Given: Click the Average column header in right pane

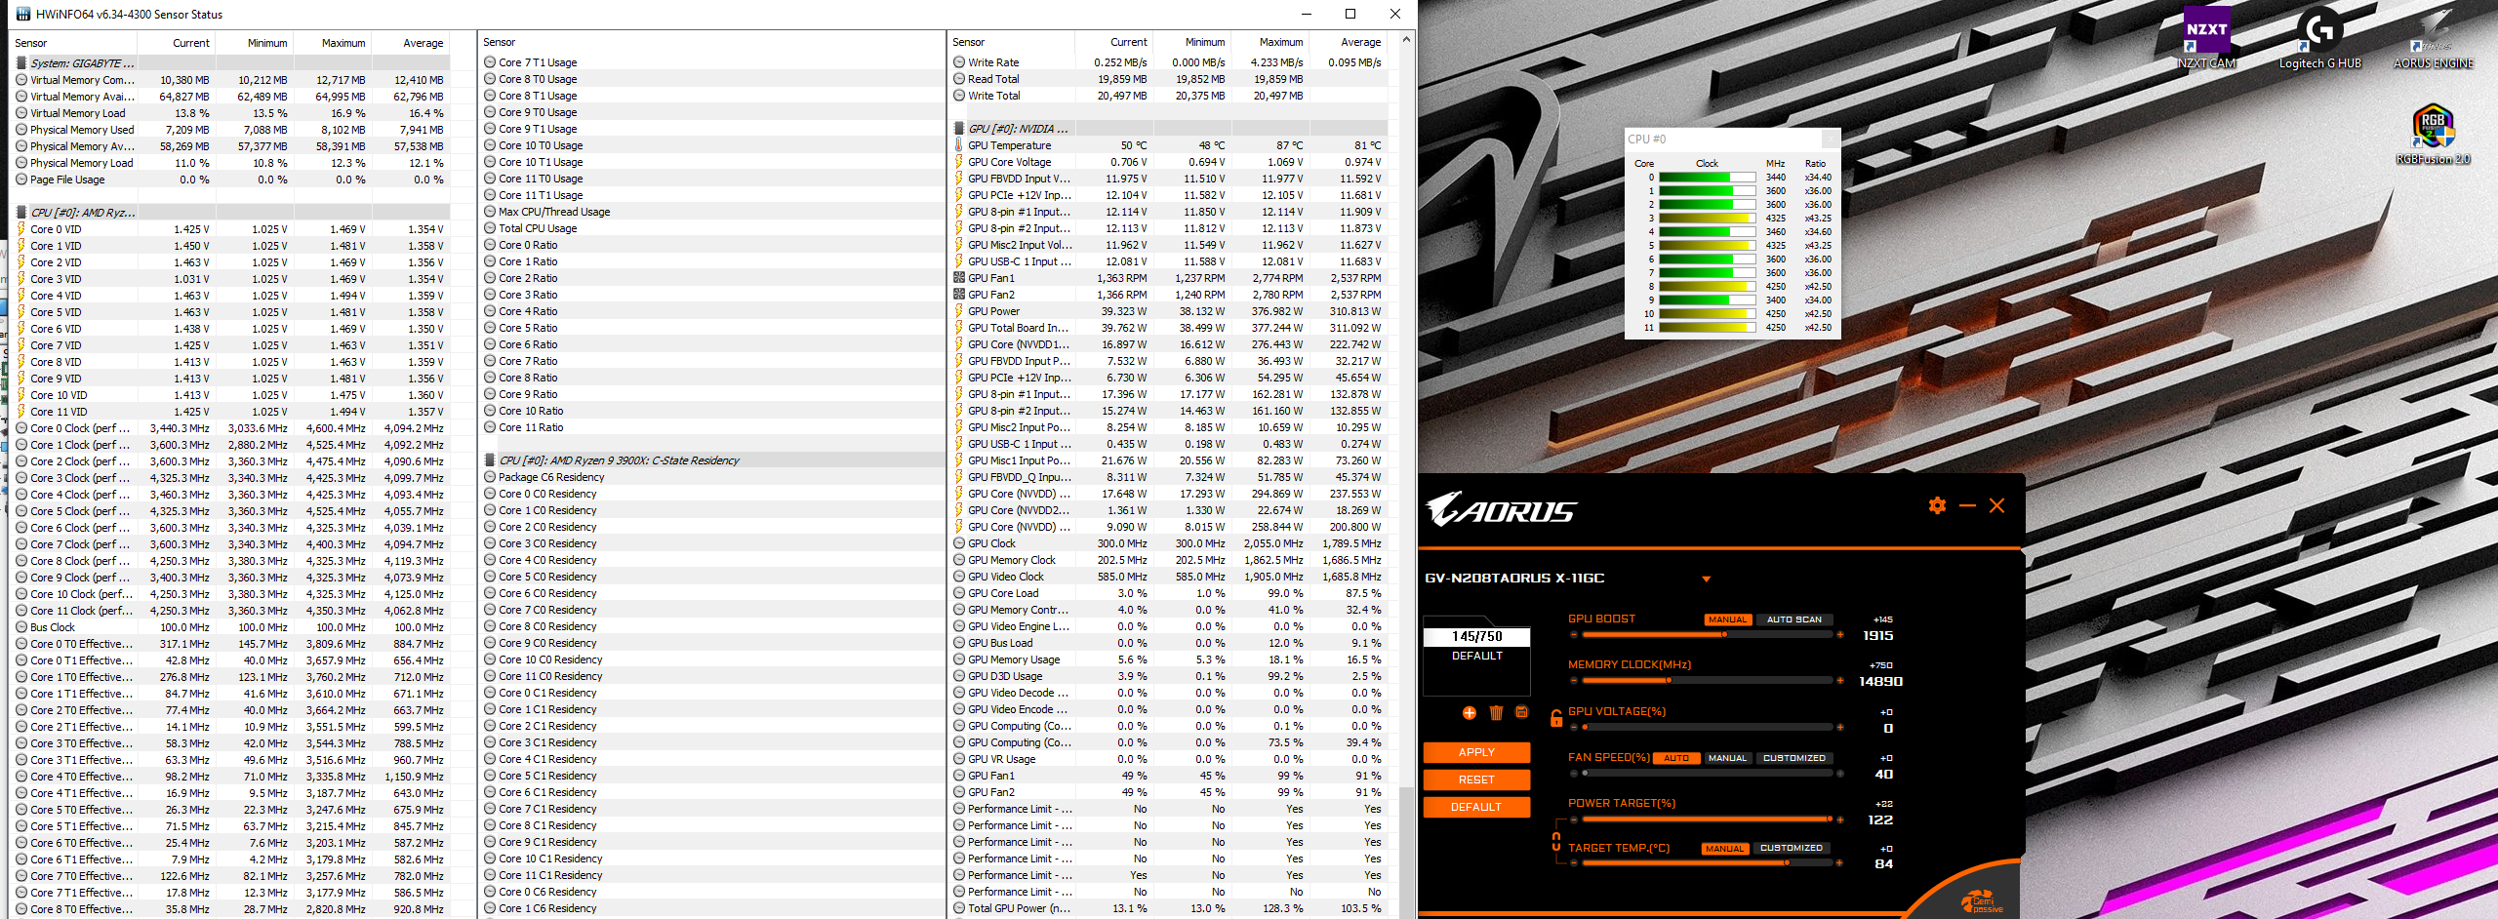Looking at the screenshot, I should tap(1349, 42).
